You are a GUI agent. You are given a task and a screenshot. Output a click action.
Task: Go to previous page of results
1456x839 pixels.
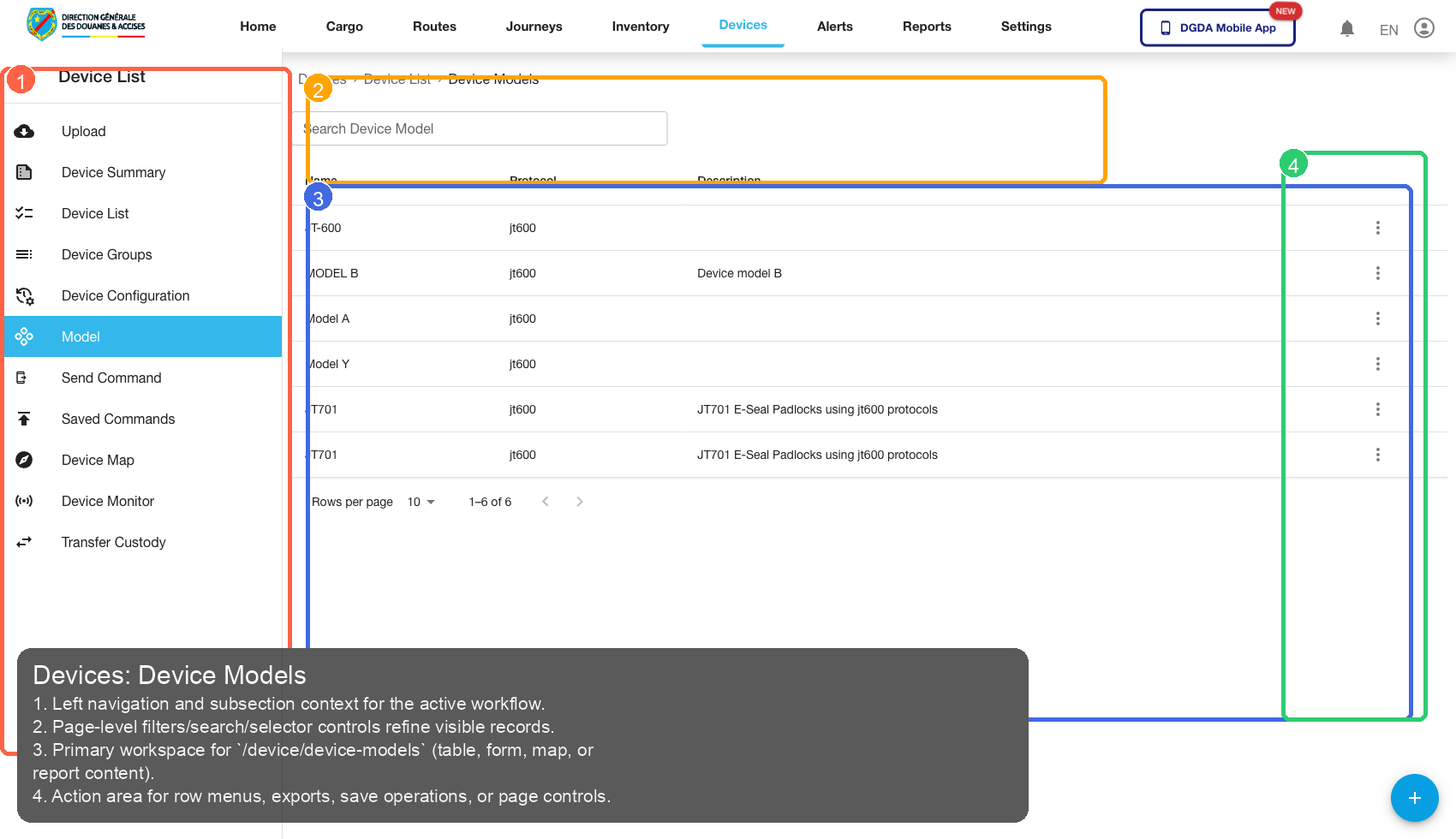point(545,502)
